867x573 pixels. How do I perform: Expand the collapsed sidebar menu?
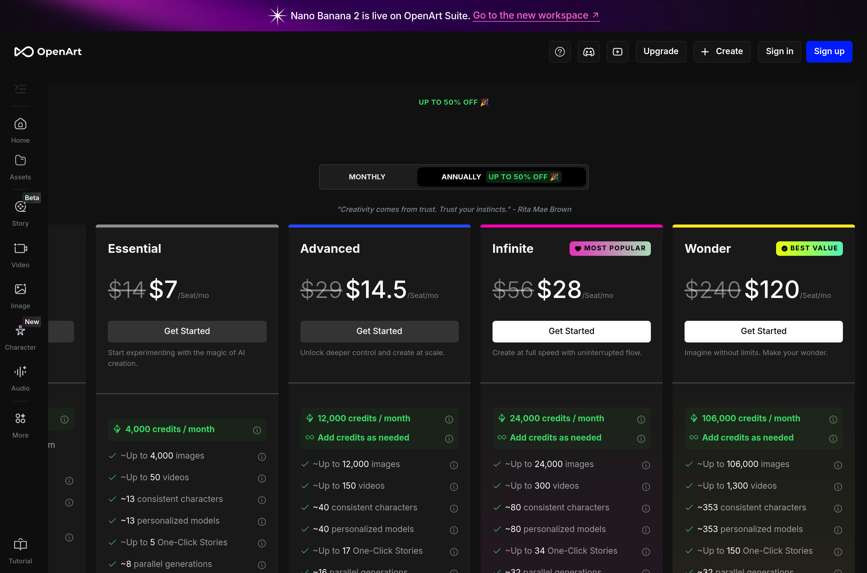tap(20, 89)
